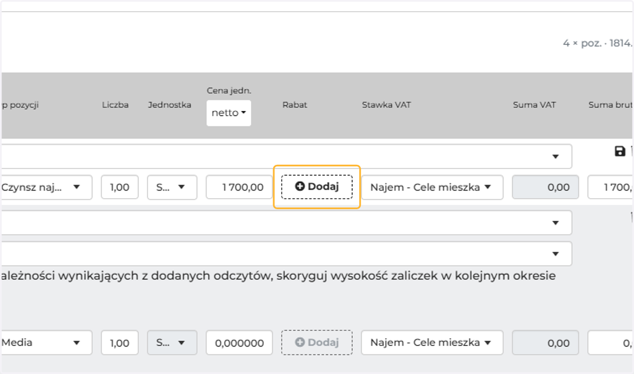This screenshot has height=374, width=634.
Task: Click quantity field 1,00 in Czynsz row
Action: (120, 187)
